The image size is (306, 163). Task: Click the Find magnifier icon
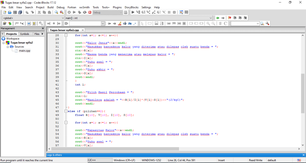point(56,12)
